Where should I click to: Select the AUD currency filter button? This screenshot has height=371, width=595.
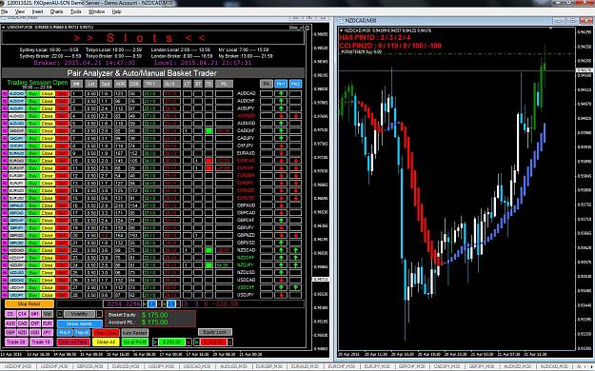click(10, 323)
